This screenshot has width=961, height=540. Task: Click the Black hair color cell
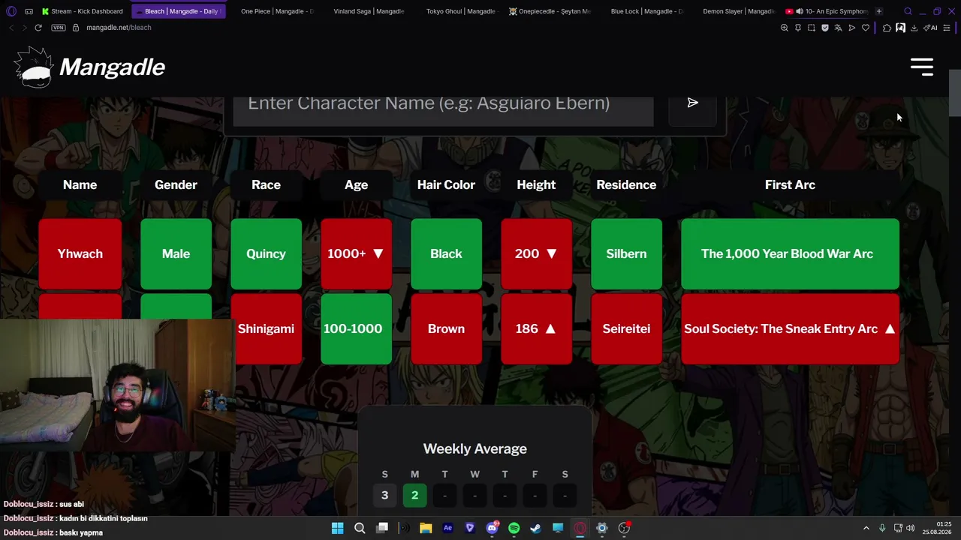(446, 253)
